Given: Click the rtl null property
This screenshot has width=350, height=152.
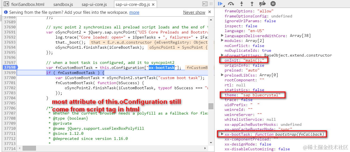Looking at the screenshot, I should (235, 85).
